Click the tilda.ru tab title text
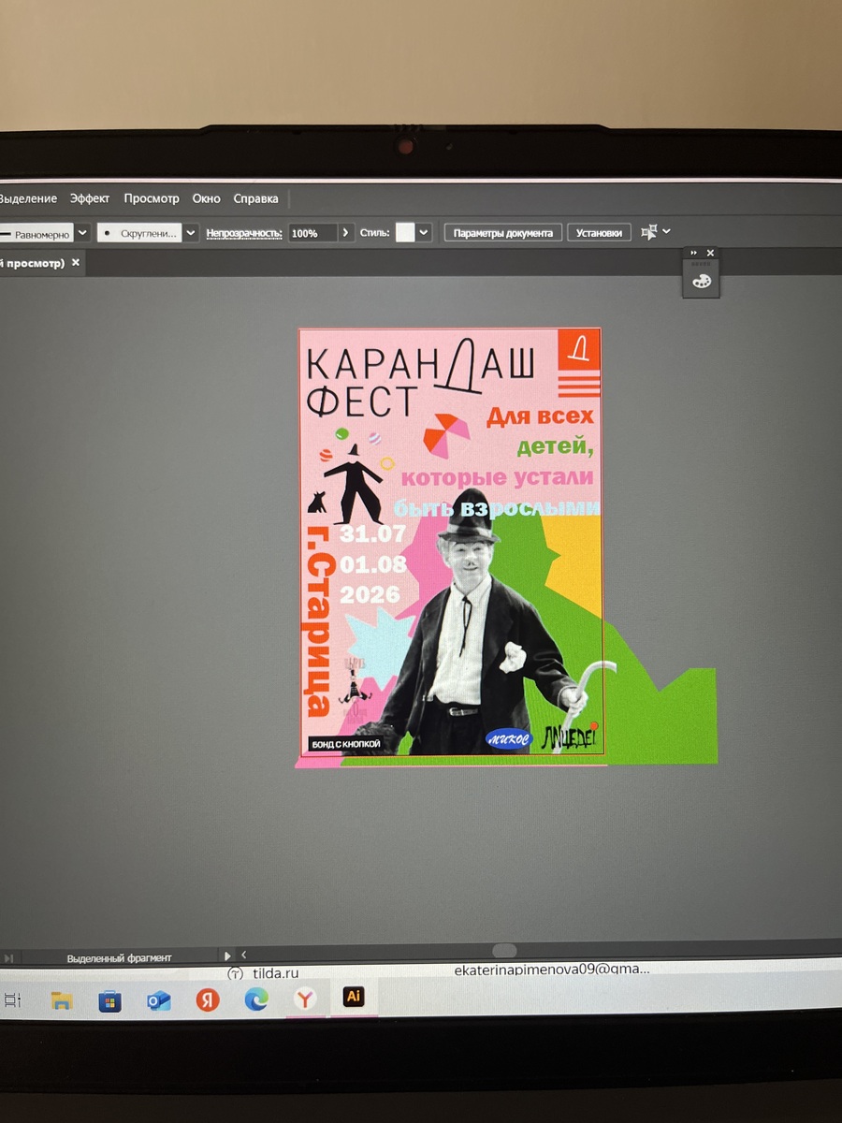 (275, 973)
